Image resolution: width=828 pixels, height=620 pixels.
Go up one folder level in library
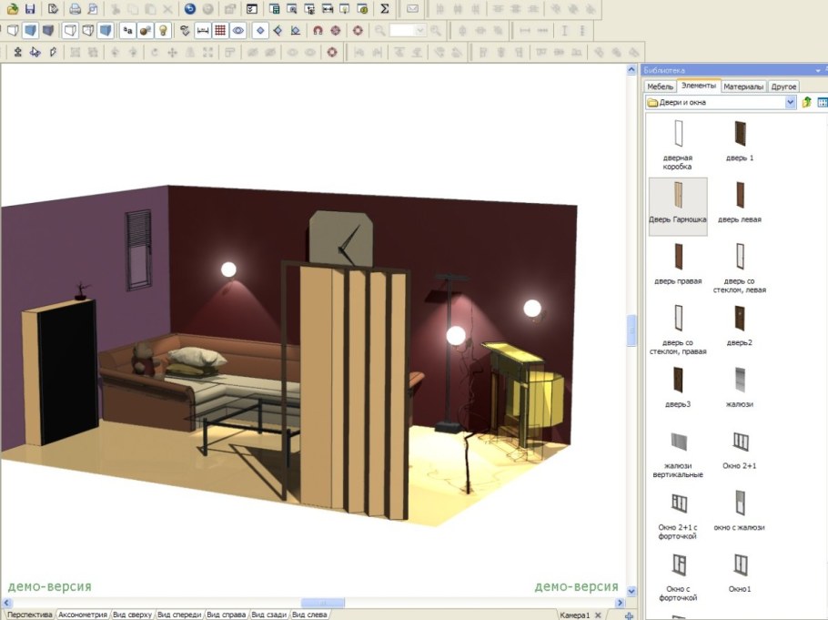(806, 103)
